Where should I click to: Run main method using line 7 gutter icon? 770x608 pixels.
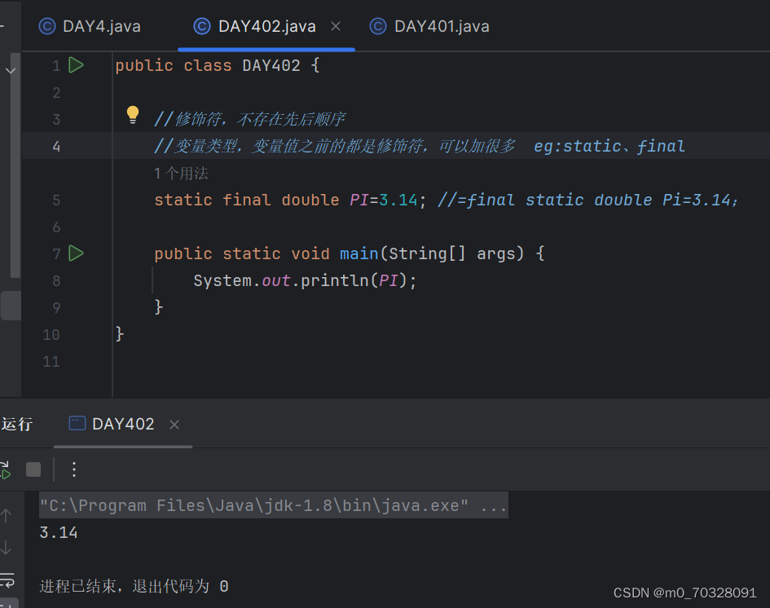coord(76,253)
